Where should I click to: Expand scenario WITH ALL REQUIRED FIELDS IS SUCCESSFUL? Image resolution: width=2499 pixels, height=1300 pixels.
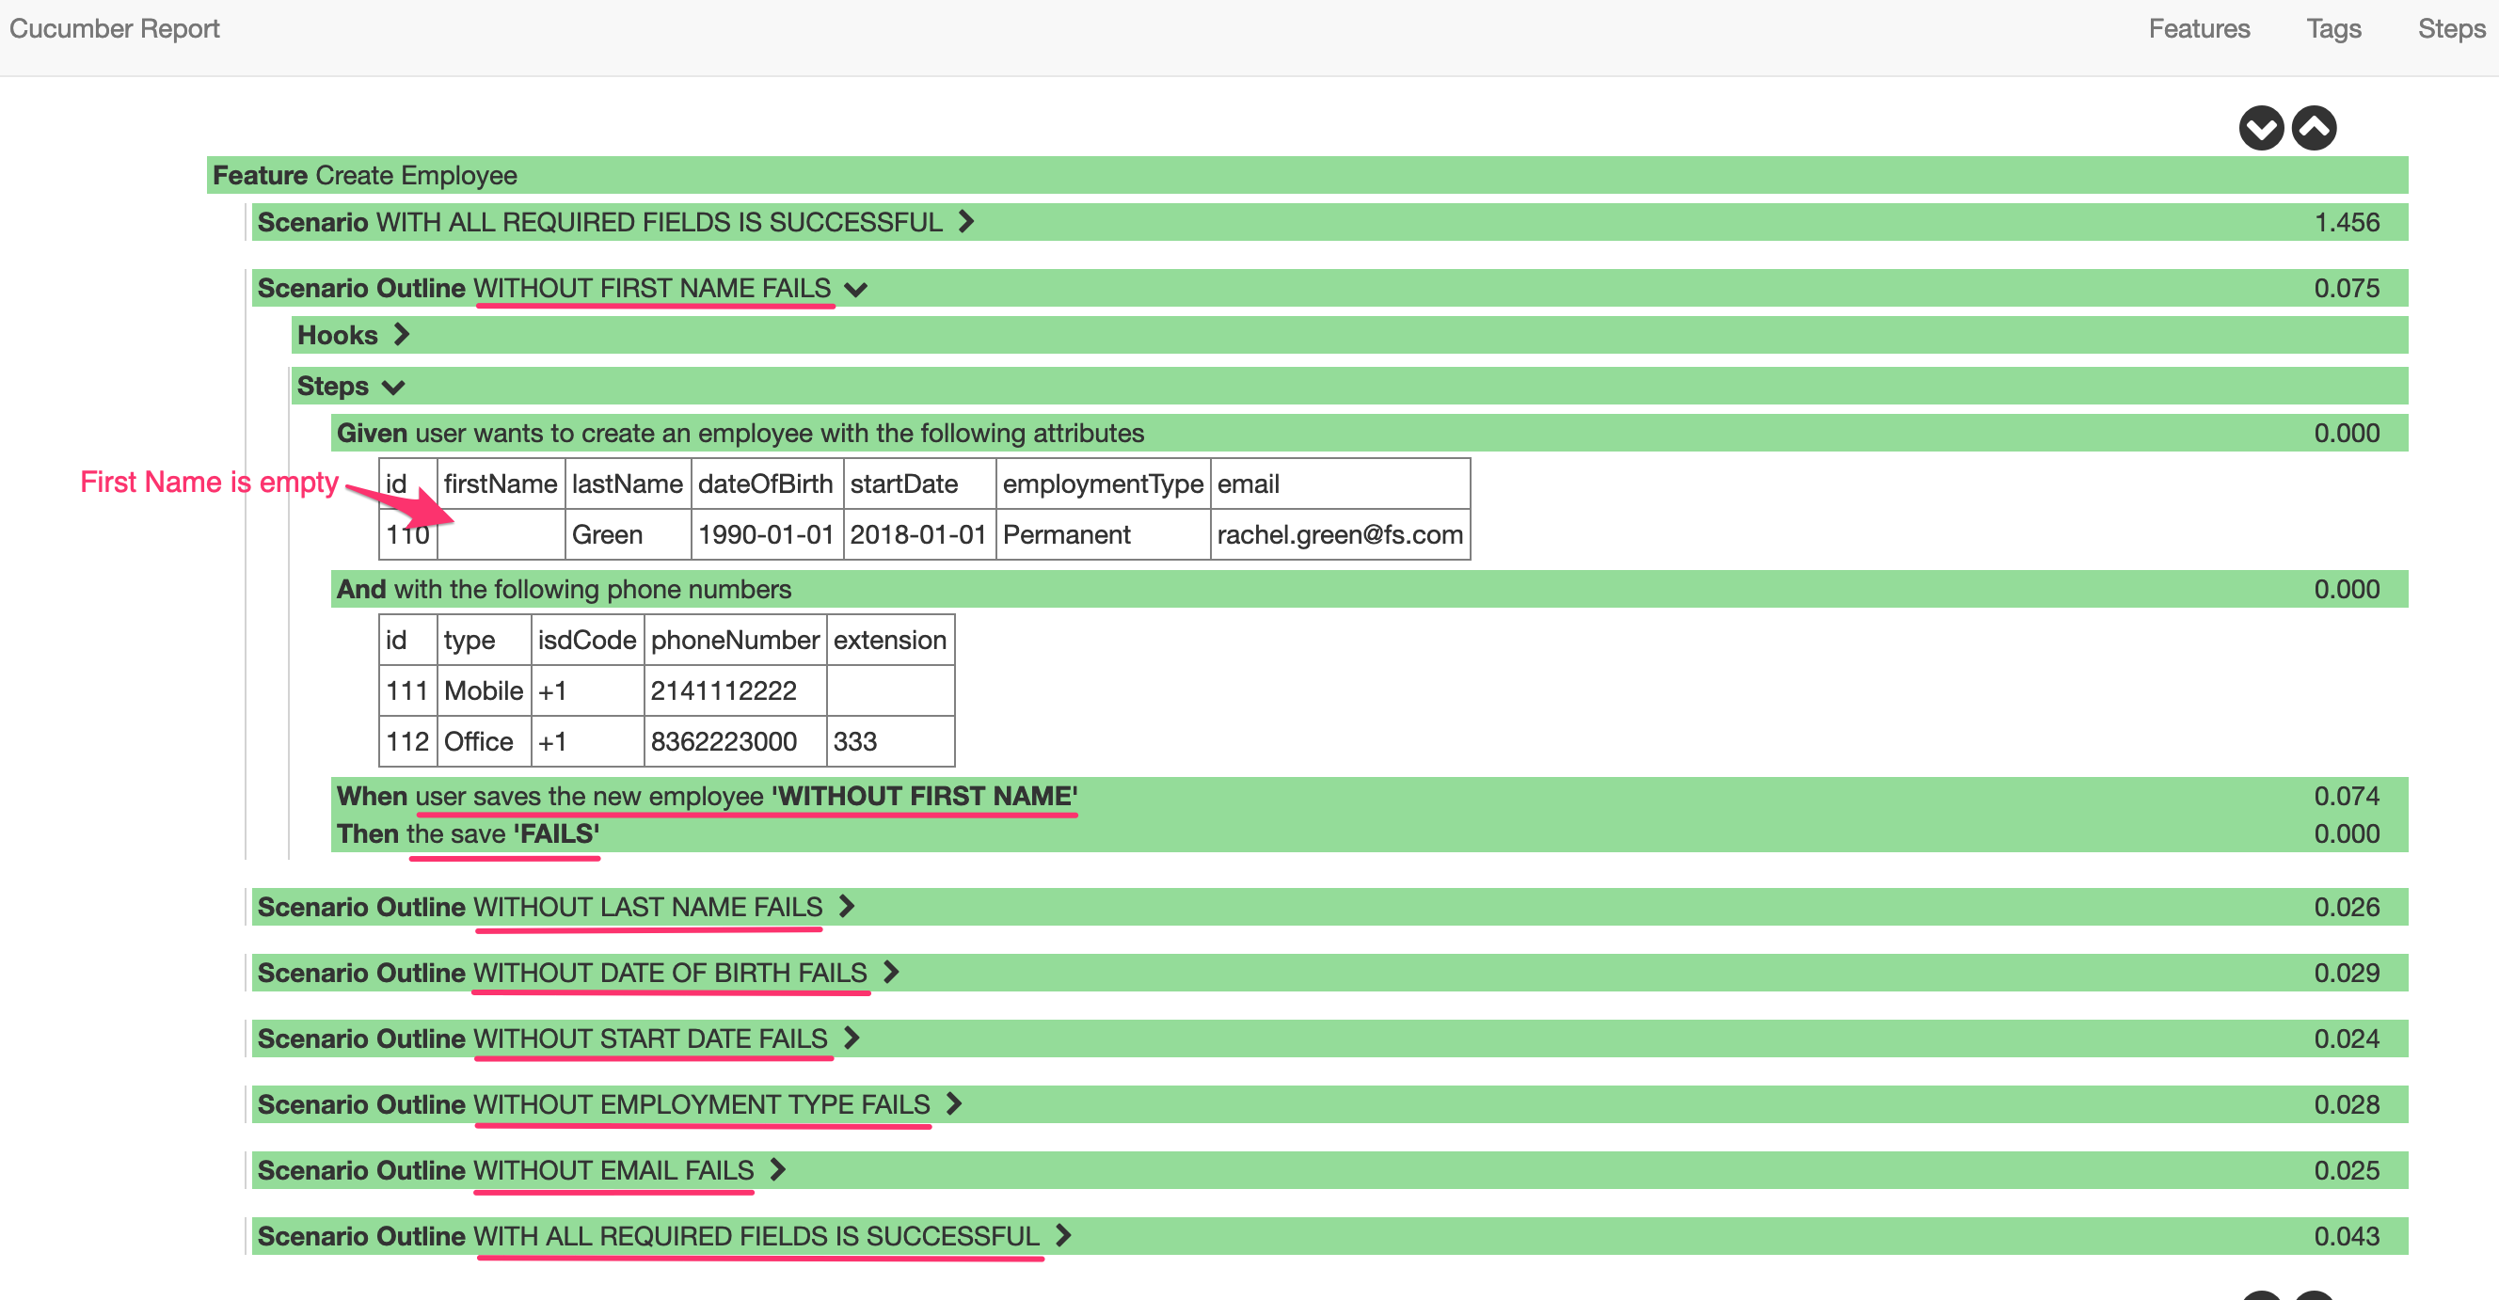[966, 221]
